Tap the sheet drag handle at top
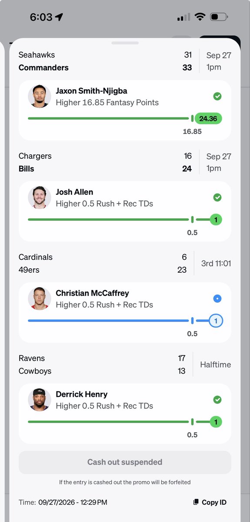The image size is (250, 522). 125,43
